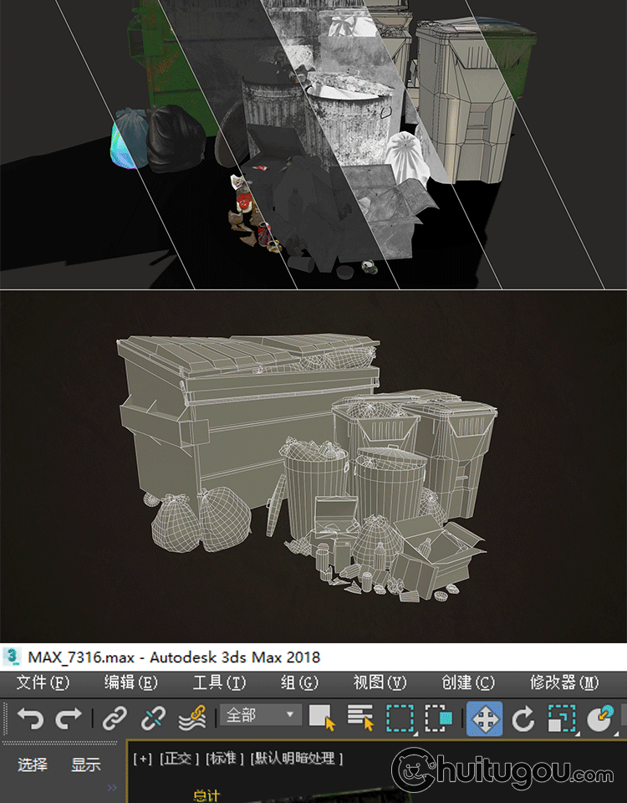The image size is (627, 803).
Task: Activate the Select and Move tool
Action: click(484, 719)
